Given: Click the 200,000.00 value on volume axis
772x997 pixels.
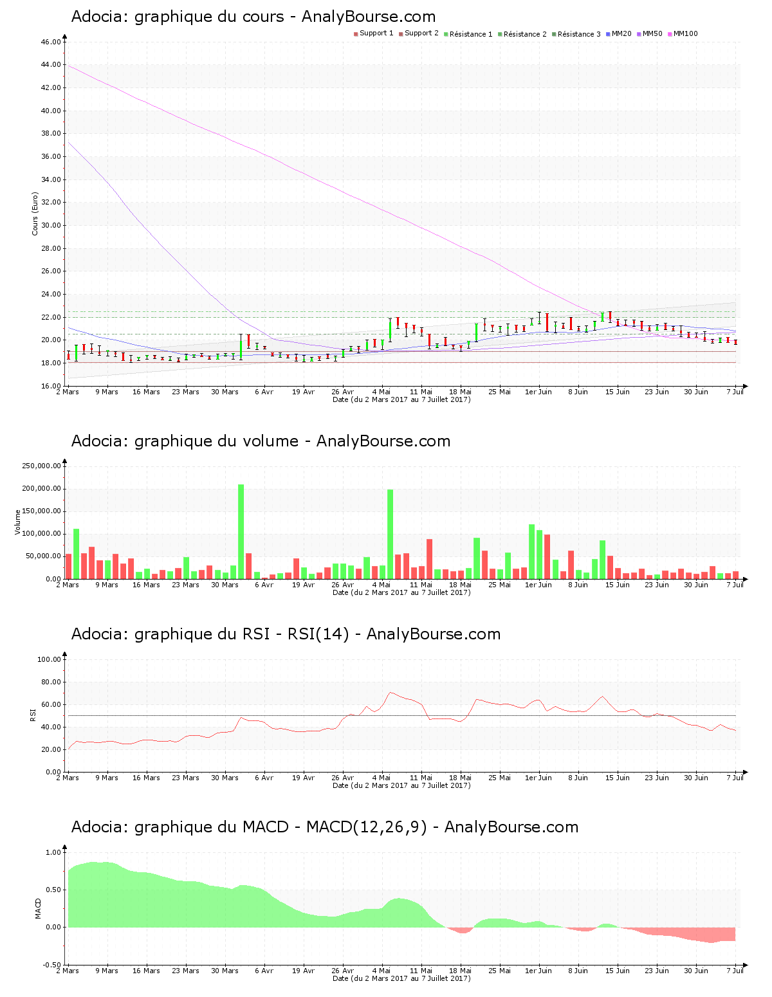Looking at the screenshot, I should pos(42,489).
